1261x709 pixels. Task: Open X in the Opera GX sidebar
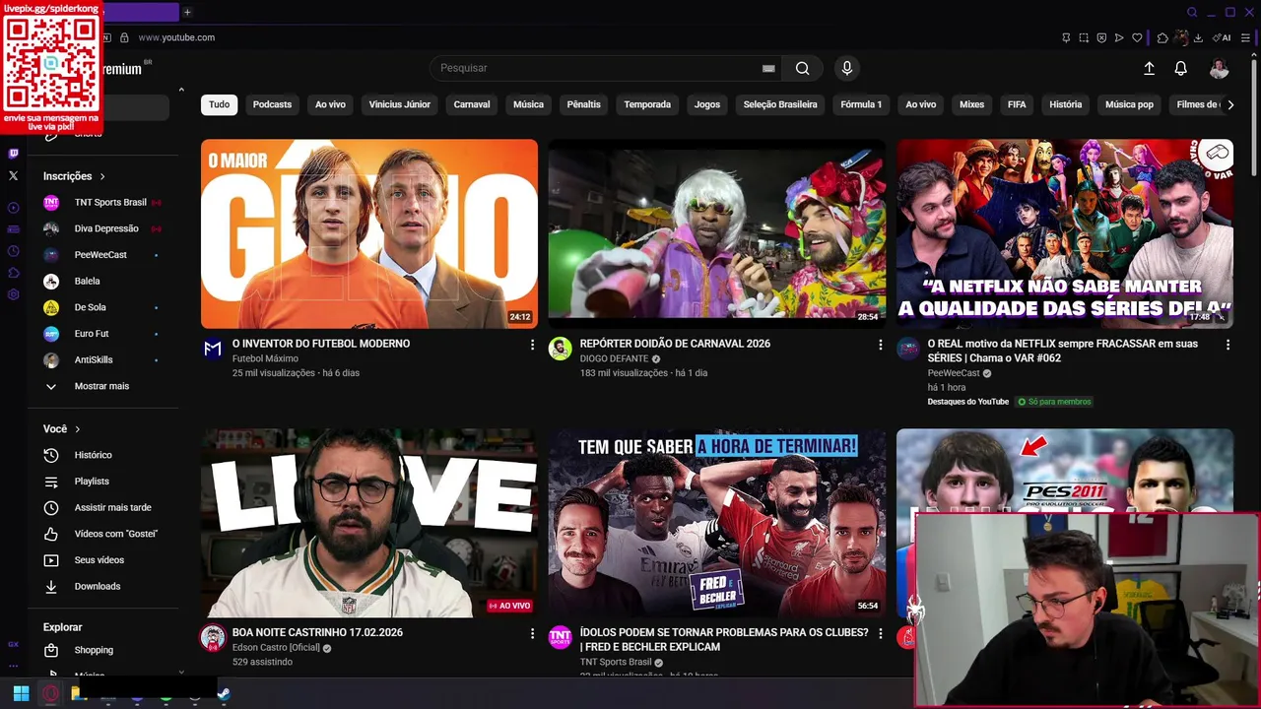[13, 175]
